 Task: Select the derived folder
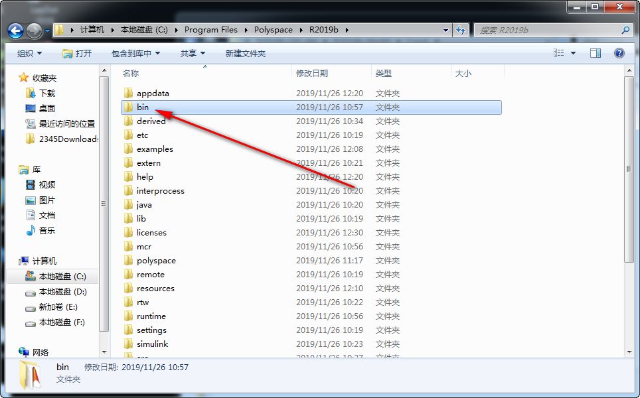151,121
